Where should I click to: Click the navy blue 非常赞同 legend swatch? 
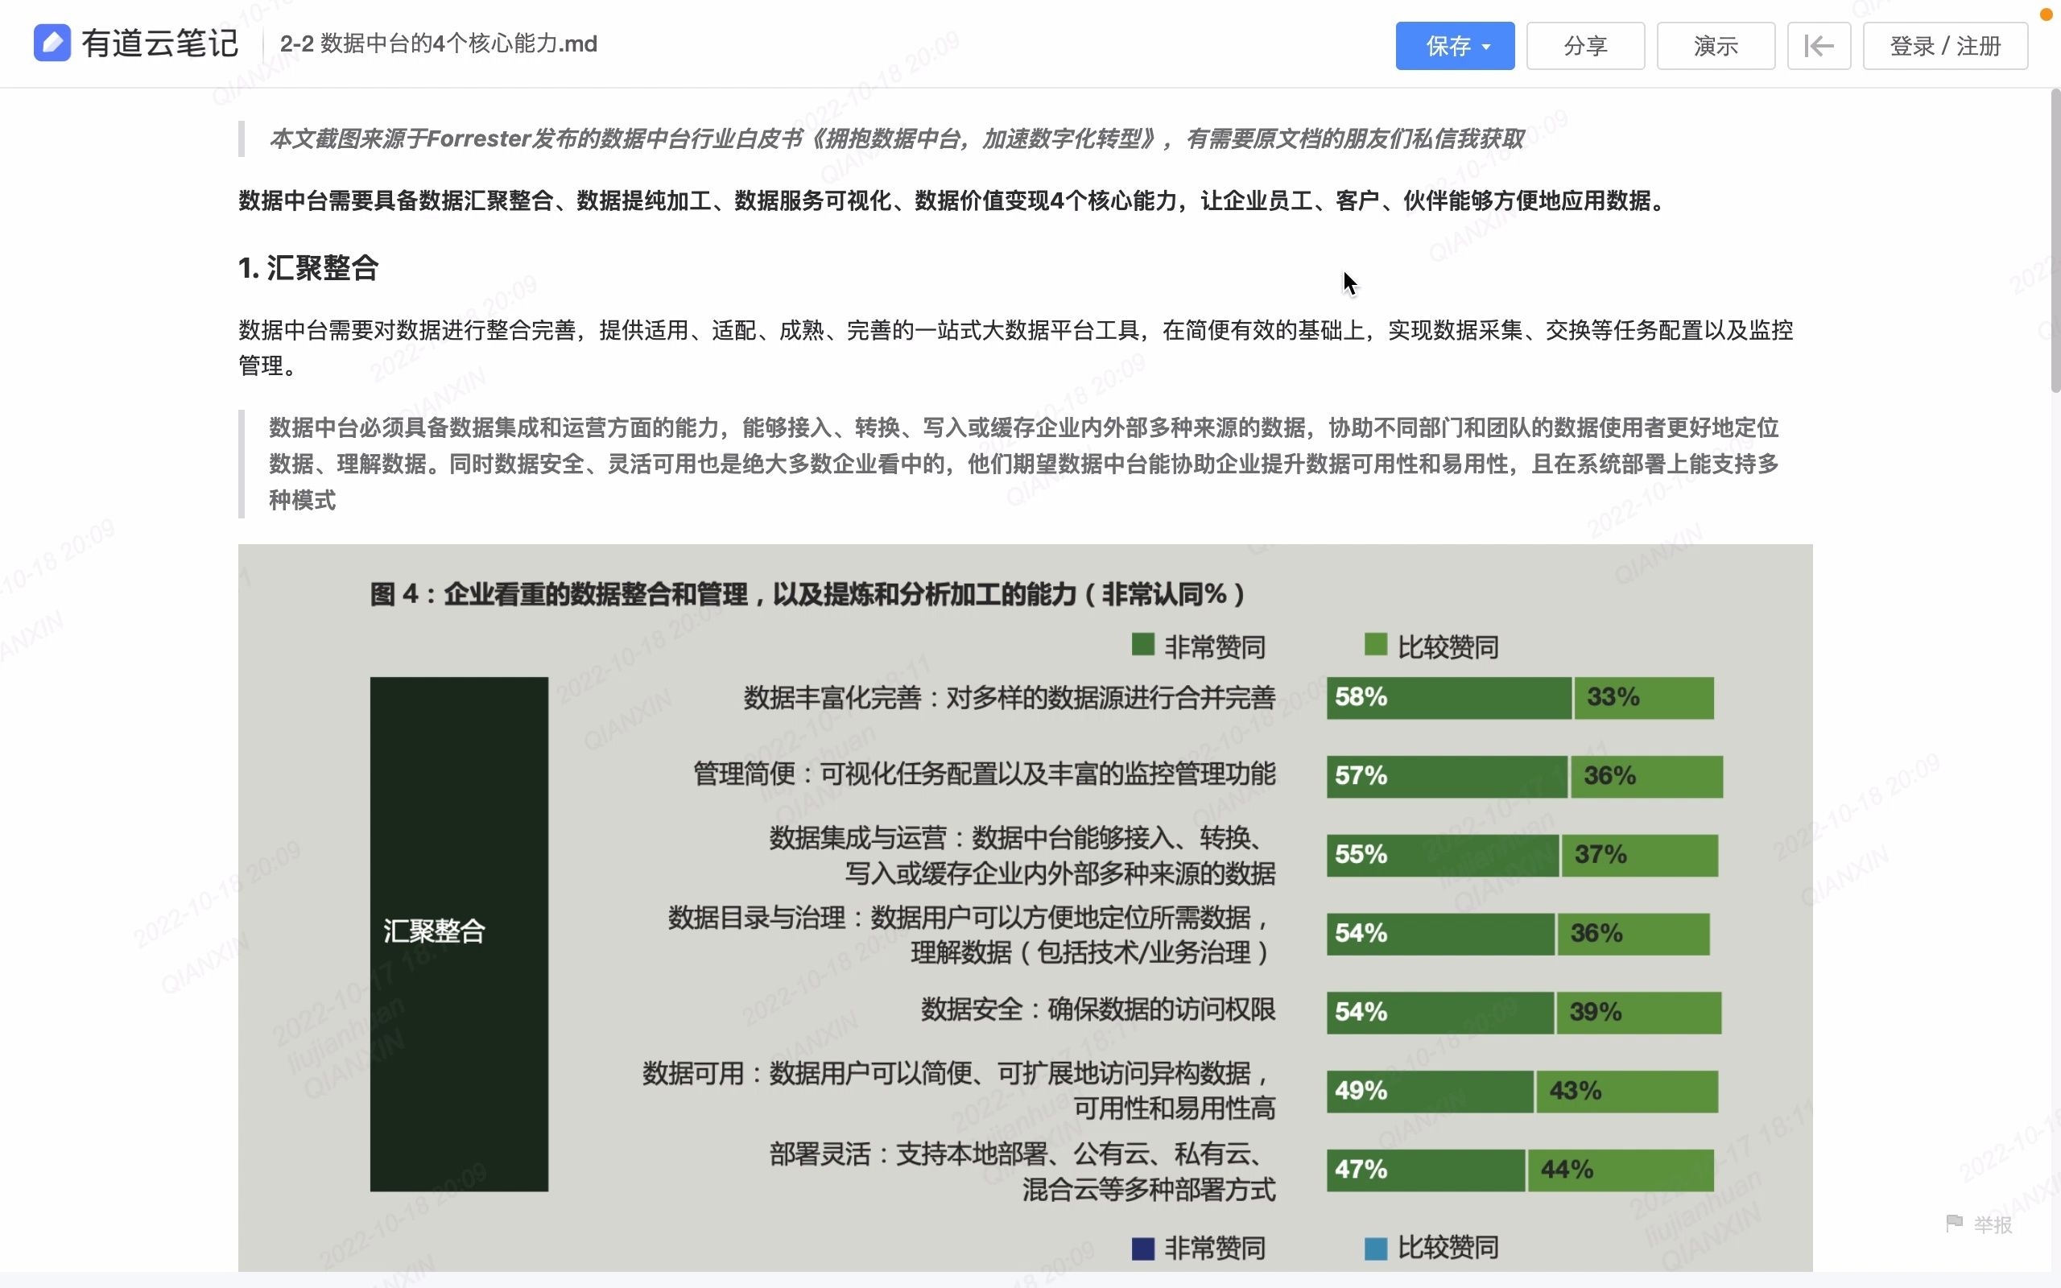(x=1143, y=1249)
